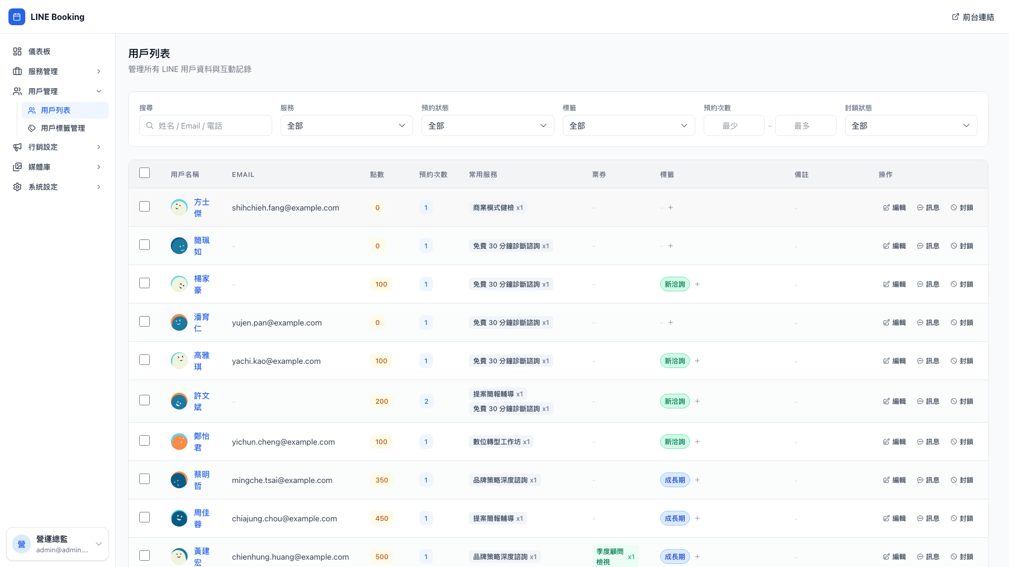Click the search magnifier icon in 搜尋 field

pyautogui.click(x=150, y=125)
